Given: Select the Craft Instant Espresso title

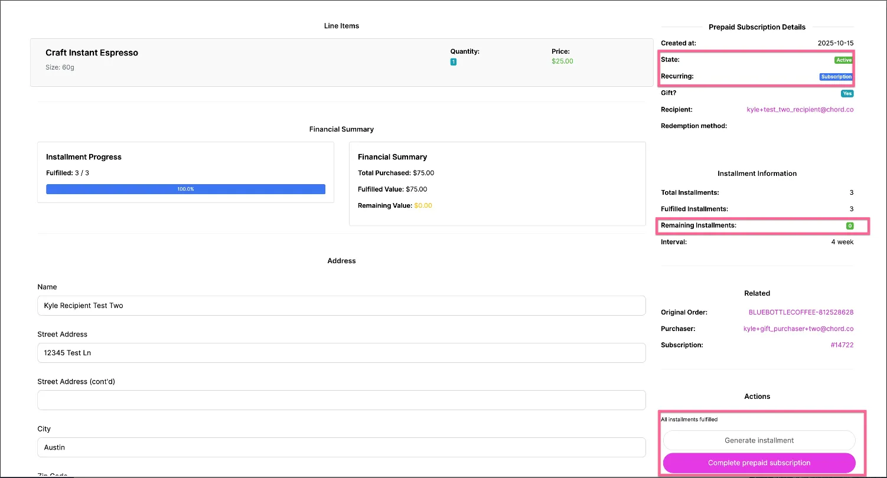Looking at the screenshot, I should coord(92,53).
